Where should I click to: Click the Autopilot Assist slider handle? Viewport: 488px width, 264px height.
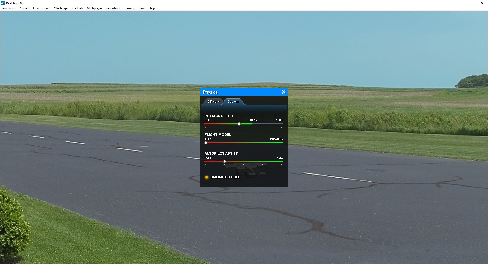tap(225, 161)
